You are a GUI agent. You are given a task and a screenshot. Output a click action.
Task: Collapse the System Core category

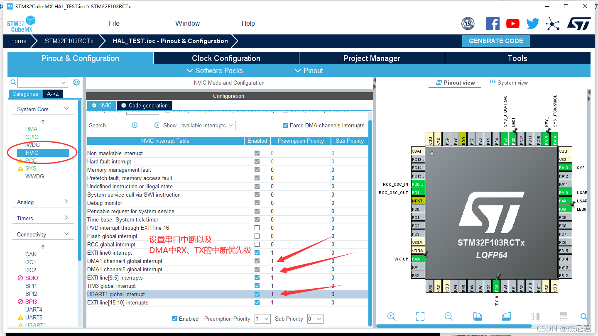(x=66, y=109)
